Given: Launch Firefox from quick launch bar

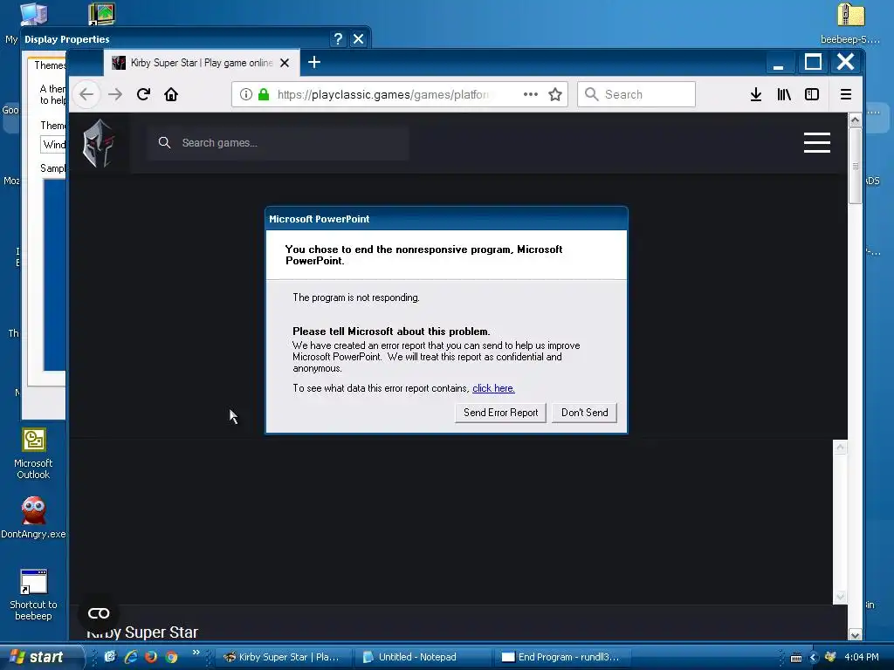Looking at the screenshot, I should pos(151,657).
